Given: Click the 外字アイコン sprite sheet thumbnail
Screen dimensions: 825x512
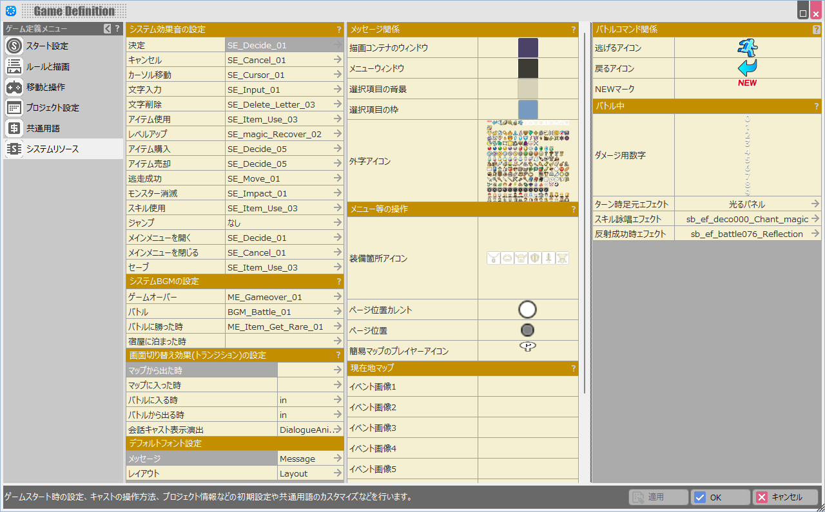Looking at the screenshot, I should coord(528,161).
